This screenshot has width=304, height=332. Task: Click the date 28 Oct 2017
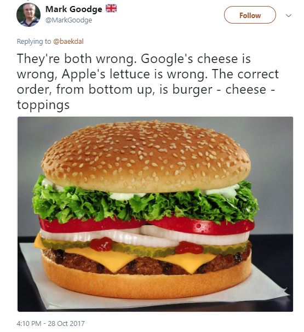(66, 323)
